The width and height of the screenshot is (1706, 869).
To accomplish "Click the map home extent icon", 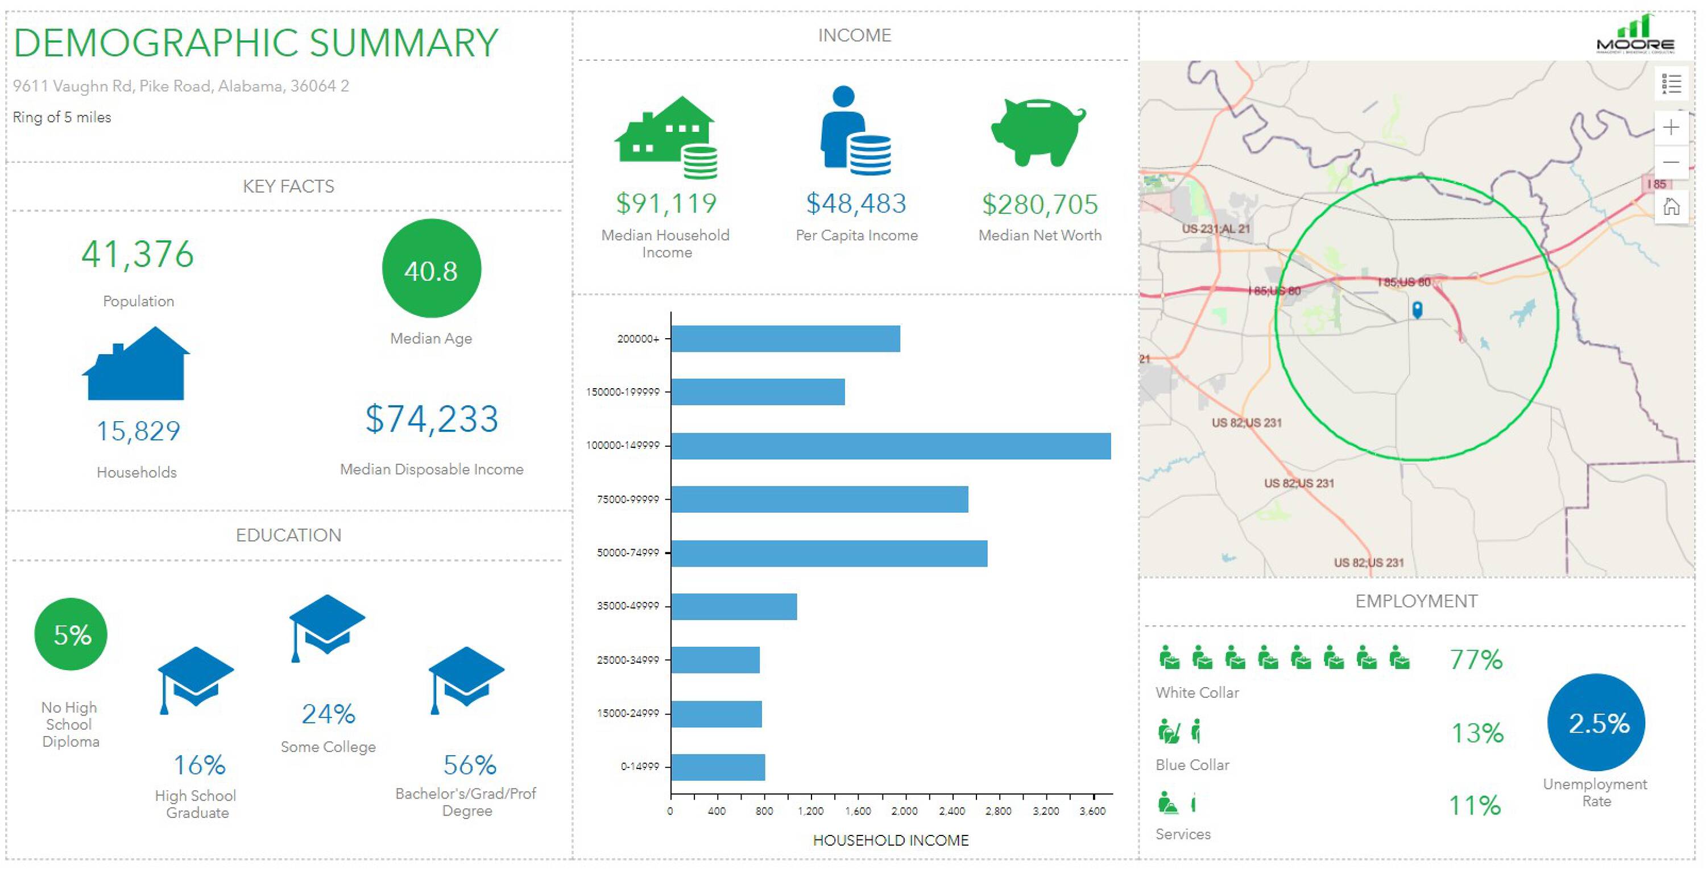I will (x=1670, y=207).
